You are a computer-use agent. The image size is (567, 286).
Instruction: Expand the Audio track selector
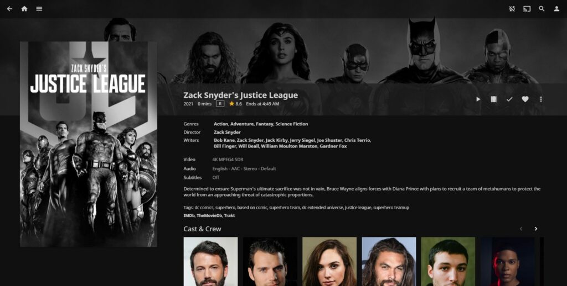pos(244,168)
